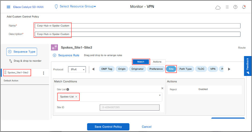This screenshot has height=132, width=252.
Task: Open the help question mark icon
Action: 235,7
